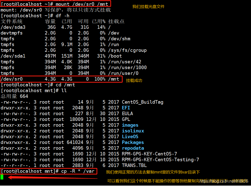Click the 'll' command text

click(x=64, y=90)
